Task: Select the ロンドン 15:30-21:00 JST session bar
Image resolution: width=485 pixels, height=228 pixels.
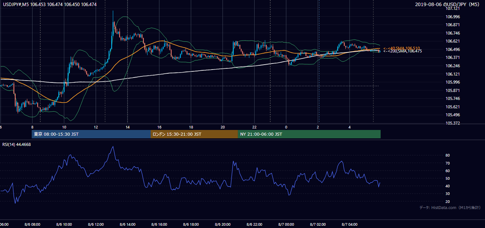Action: (194, 134)
